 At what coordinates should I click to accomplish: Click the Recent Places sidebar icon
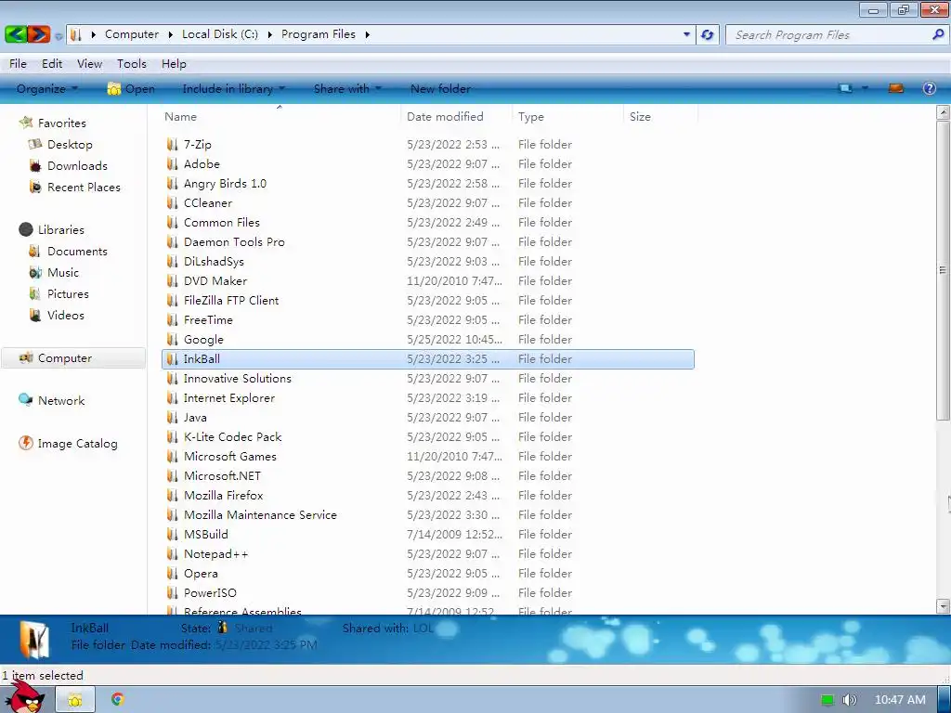pos(35,187)
